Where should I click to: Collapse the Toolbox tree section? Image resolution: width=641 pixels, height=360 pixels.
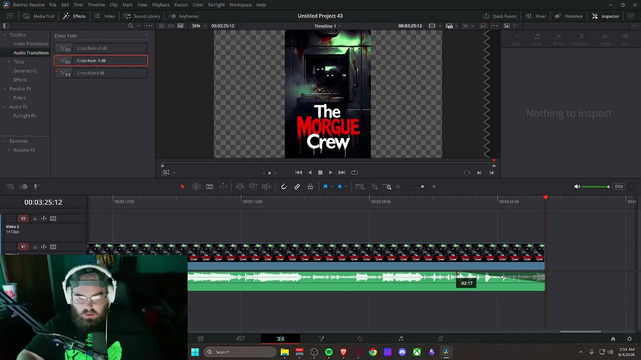5,35
